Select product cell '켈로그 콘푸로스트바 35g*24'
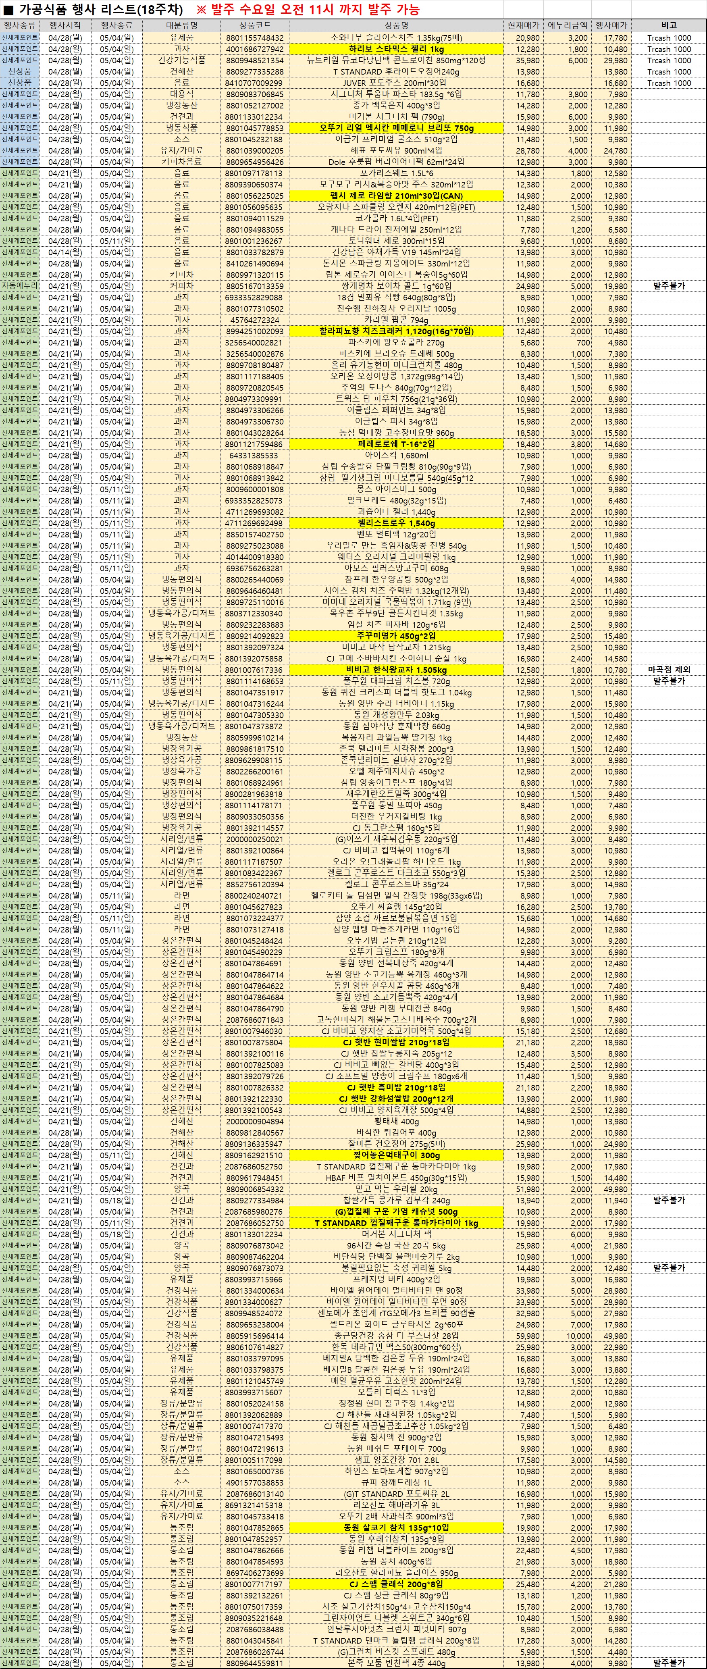 (397, 884)
